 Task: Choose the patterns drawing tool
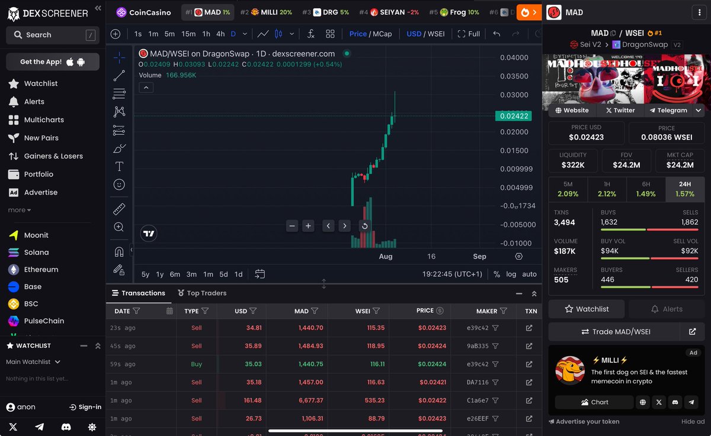(119, 112)
